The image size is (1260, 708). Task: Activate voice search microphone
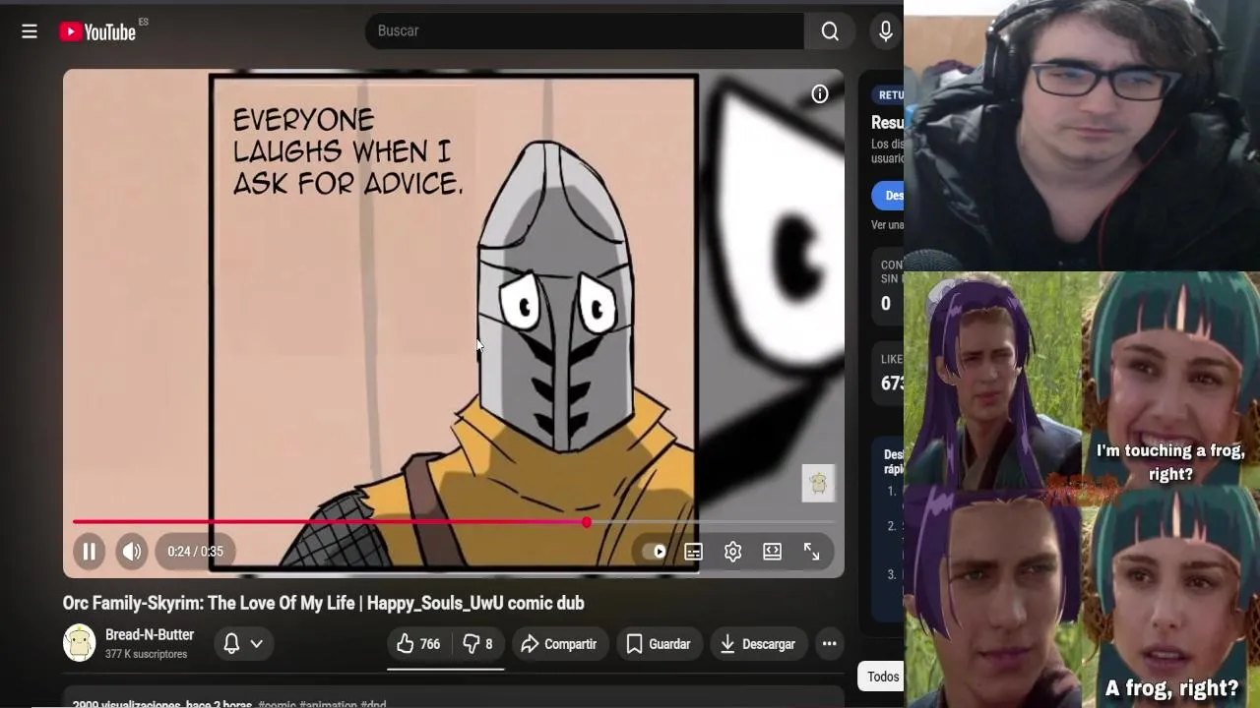(x=886, y=31)
